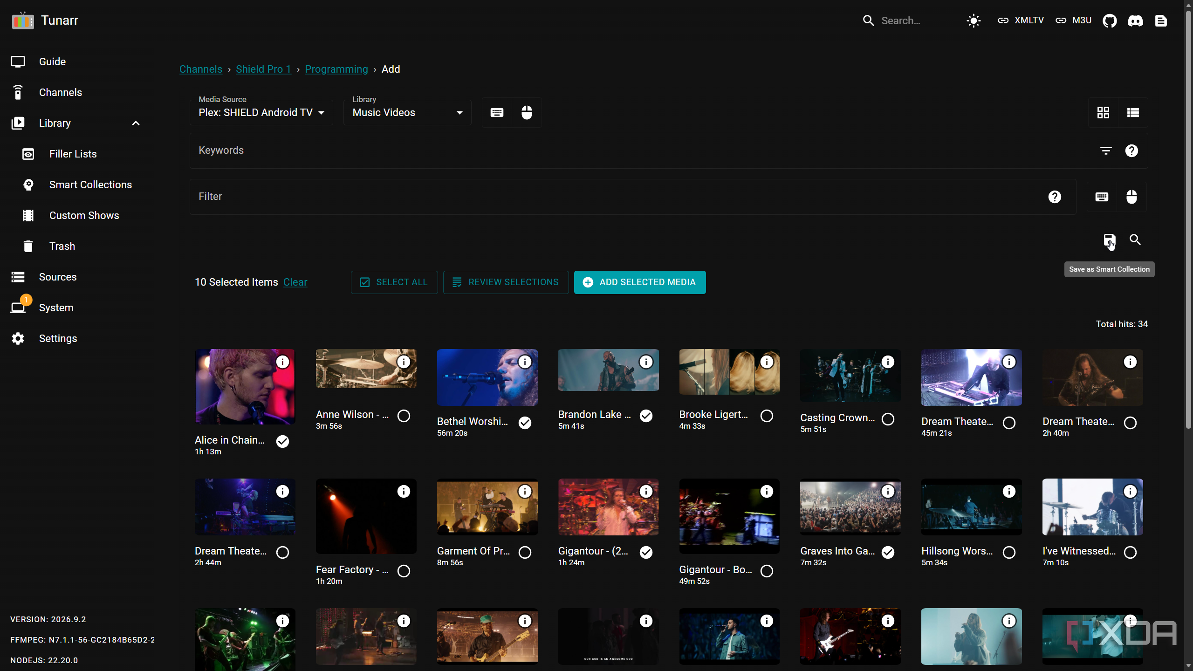The image size is (1193, 671).
Task: Click REVIEW SELECTIONS button
Action: coord(506,282)
